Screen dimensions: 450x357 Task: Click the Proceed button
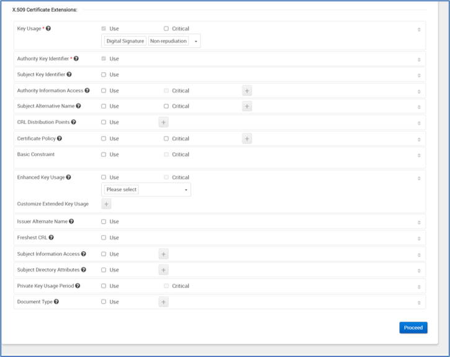pos(413,328)
